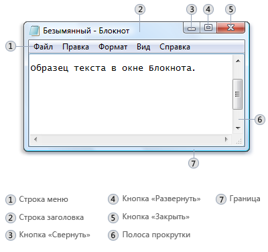This screenshot has width=268, height=252.
Task: Click the legend text 'Строка заголовка'
Action: (x=52, y=217)
